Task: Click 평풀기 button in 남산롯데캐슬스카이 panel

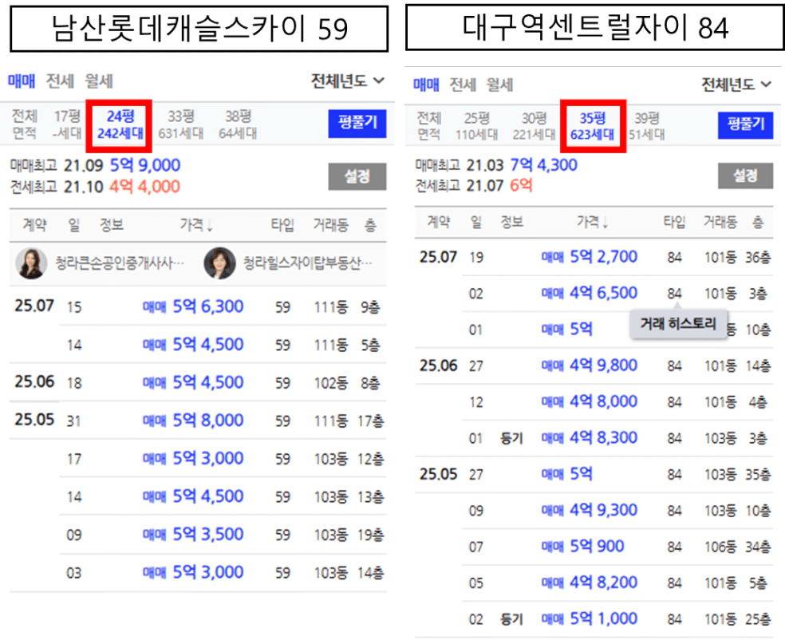Action: (357, 123)
